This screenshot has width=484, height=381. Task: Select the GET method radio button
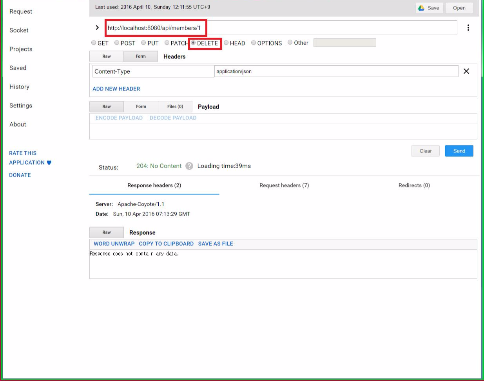94,43
